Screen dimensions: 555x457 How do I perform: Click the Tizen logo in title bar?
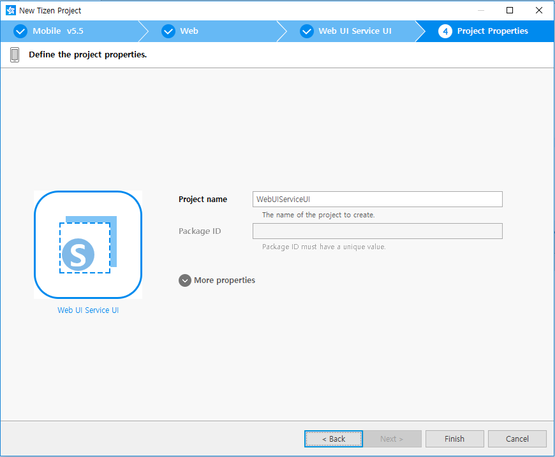pyautogui.click(x=10, y=10)
